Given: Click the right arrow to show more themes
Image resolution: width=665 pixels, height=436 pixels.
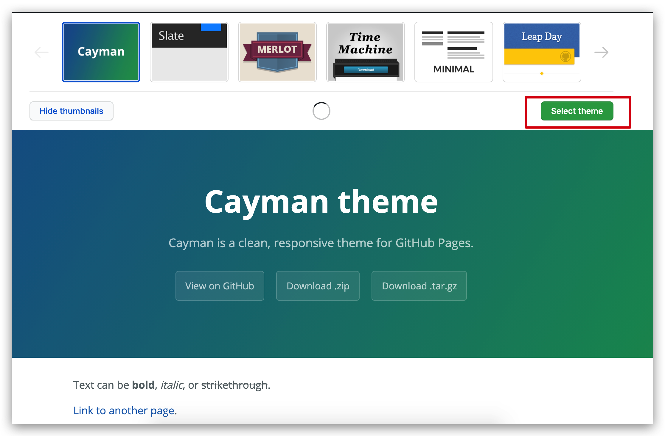Looking at the screenshot, I should (x=601, y=52).
